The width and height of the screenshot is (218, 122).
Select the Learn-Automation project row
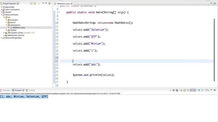click(x=26, y=9)
